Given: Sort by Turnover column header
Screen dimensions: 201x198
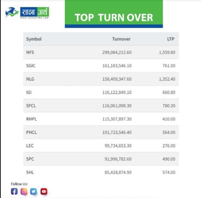Looking at the screenshot, I should [121, 39].
